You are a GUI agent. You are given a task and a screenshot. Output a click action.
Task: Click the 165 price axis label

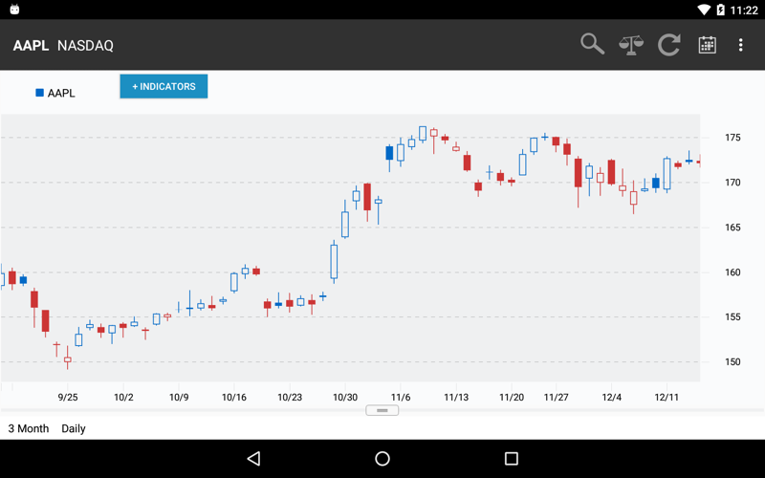[732, 228]
